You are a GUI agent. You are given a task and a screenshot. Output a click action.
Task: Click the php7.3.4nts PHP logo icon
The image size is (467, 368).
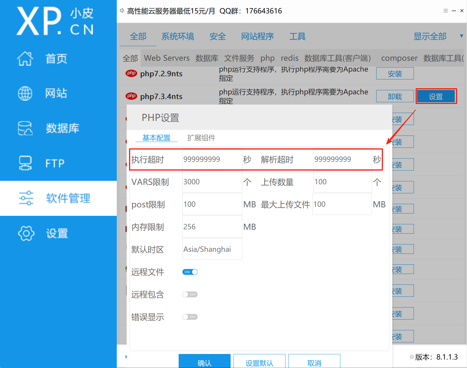[131, 96]
